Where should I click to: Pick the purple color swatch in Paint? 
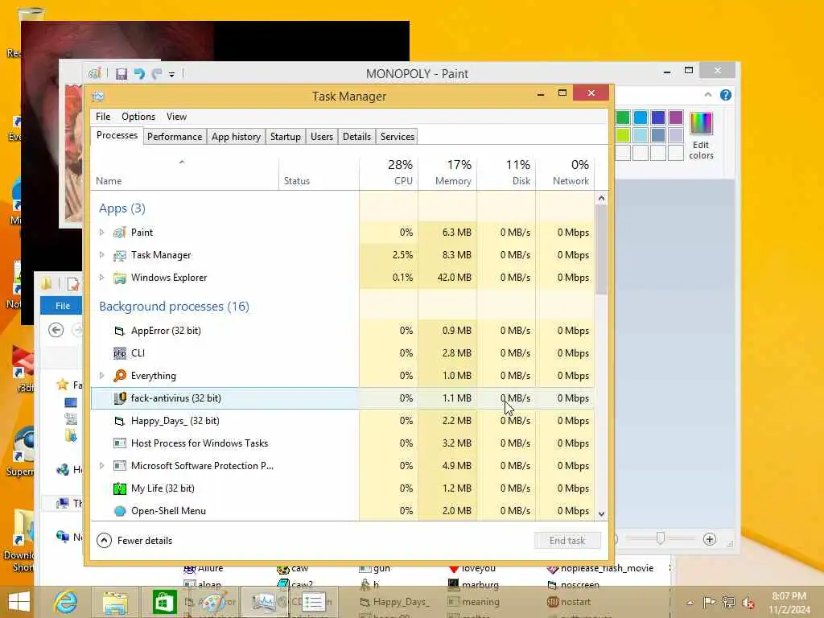click(x=676, y=117)
